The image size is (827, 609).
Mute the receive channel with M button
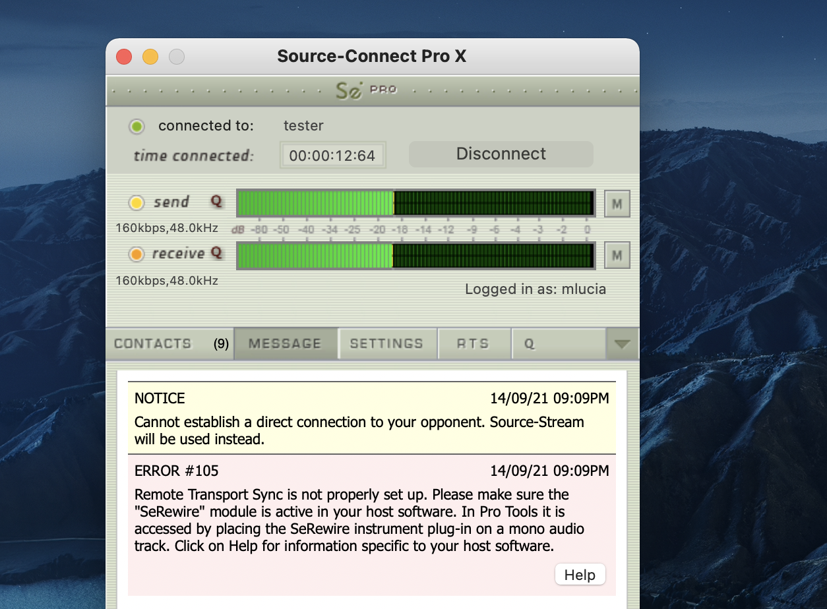click(x=617, y=255)
